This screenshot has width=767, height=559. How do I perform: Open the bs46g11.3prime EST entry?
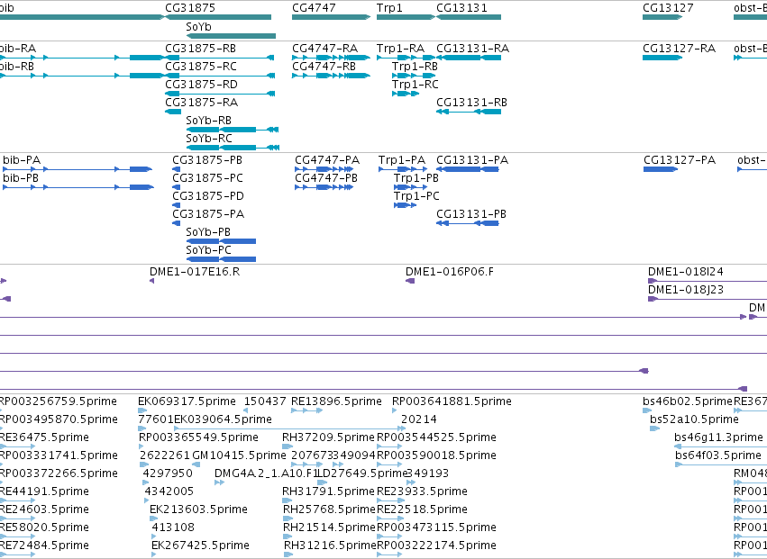(718, 437)
